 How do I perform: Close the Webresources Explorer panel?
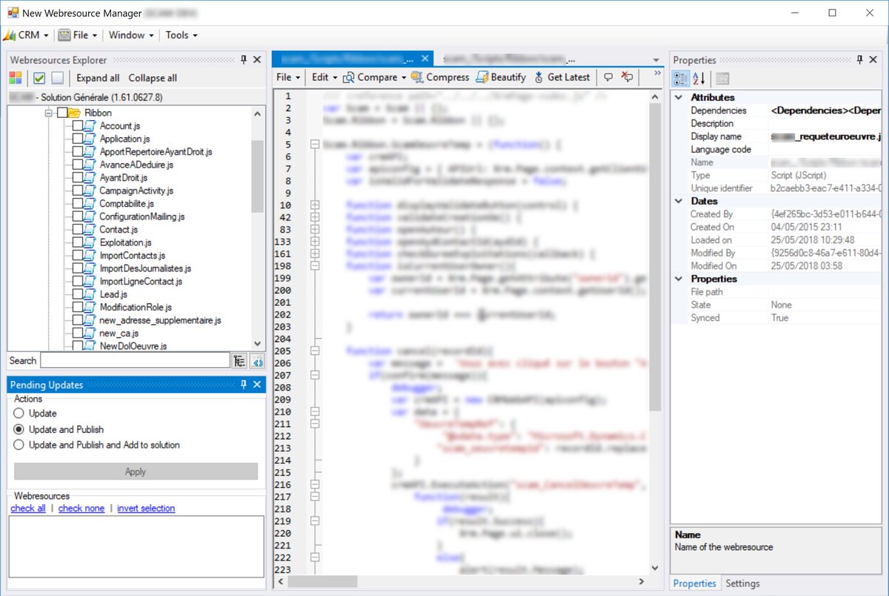point(257,59)
